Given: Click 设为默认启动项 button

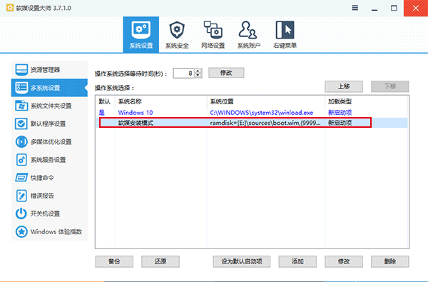Looking at the screenshot, I should point(242,261).
